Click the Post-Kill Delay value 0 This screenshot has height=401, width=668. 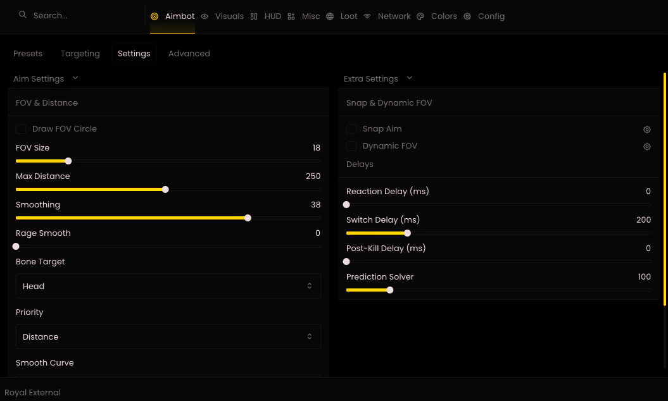click(648, 248)
